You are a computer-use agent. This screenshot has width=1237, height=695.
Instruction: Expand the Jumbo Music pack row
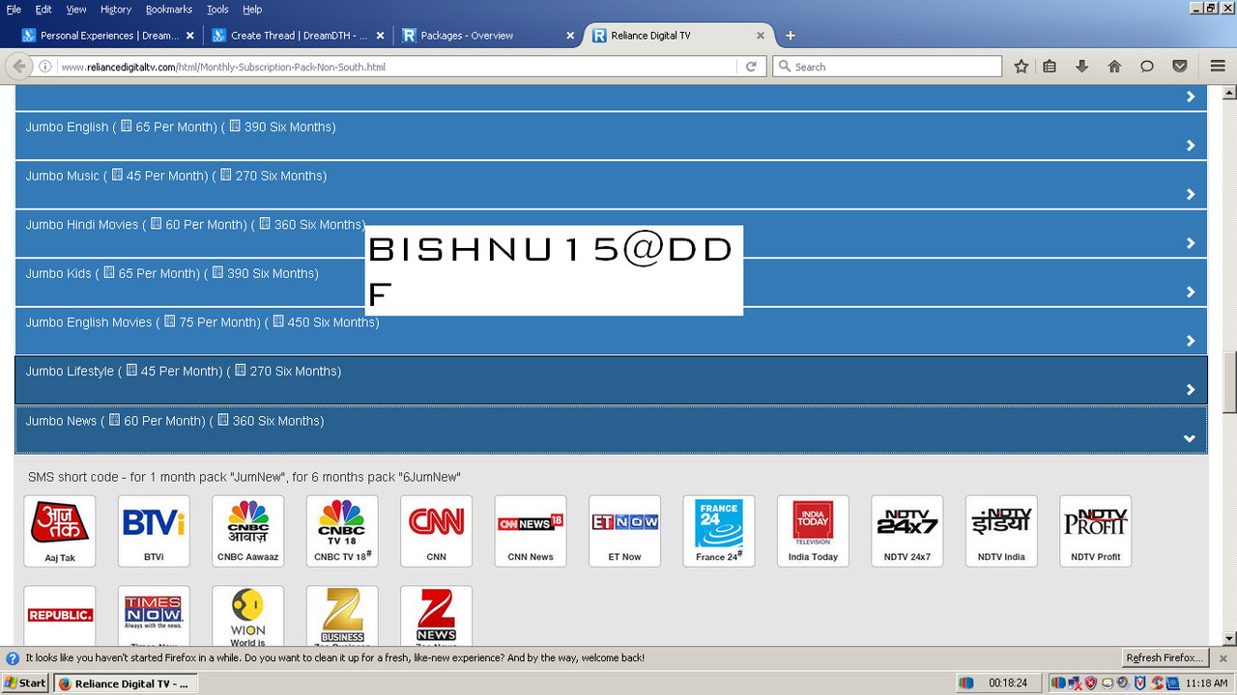click(611, 184)
